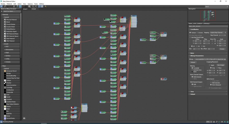The image size is (229, 124).
Task: Select the Texture radio button
Action: 190,33
